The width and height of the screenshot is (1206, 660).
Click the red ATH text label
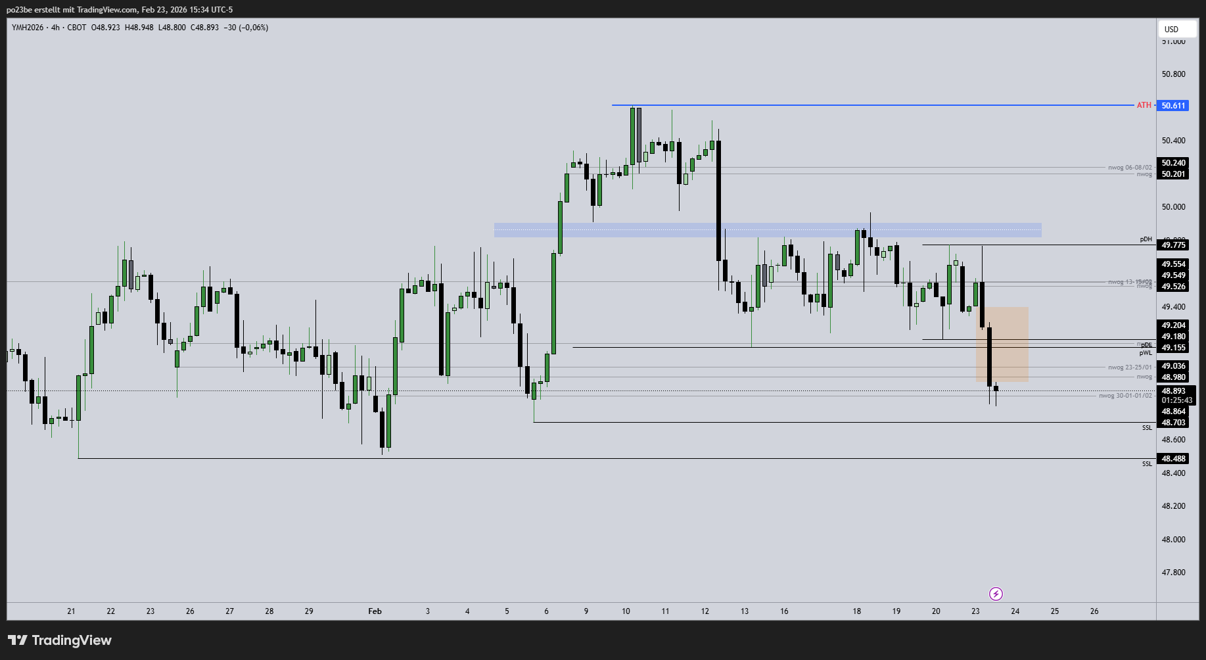pos(1144,105)
